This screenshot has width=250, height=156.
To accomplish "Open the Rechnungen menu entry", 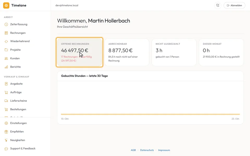I will [x=18, y=33].
